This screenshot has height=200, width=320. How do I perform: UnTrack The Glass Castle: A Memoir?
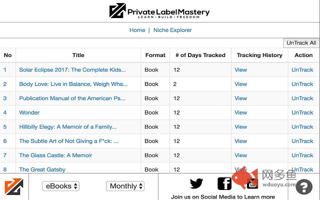pos(302,155)
